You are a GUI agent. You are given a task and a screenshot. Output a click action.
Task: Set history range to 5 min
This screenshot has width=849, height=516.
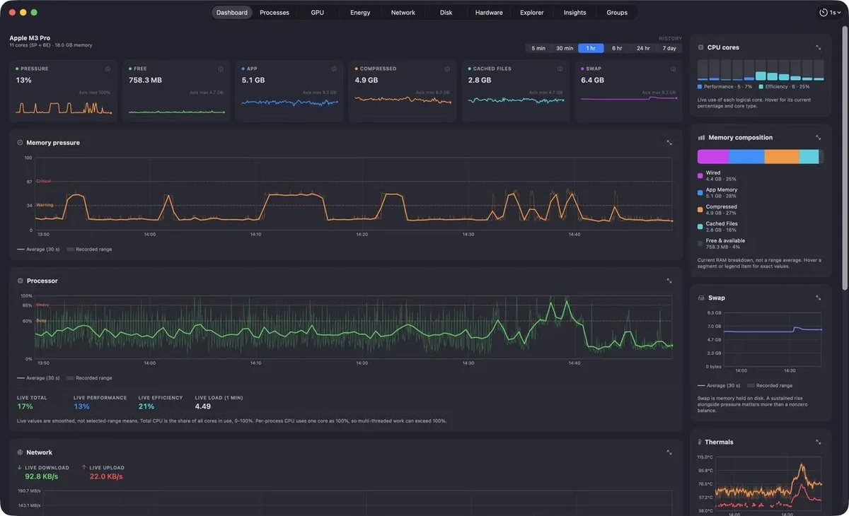pyautogui.click(x=538, y=48)
